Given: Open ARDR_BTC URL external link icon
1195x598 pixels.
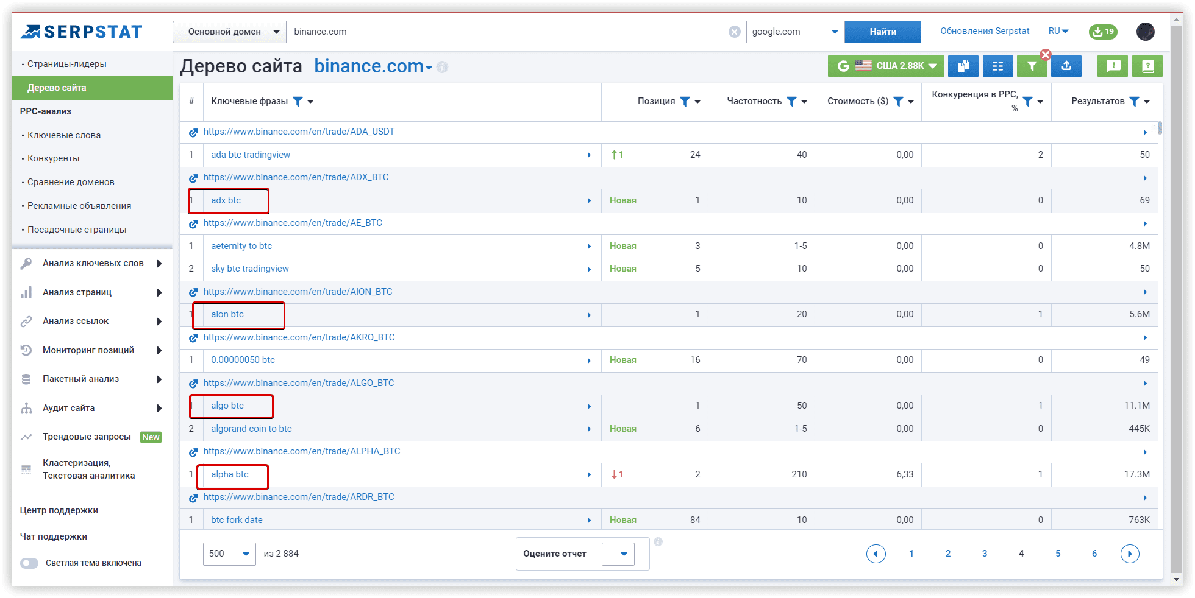Looking at the screenshot, I should coord(193,498).
